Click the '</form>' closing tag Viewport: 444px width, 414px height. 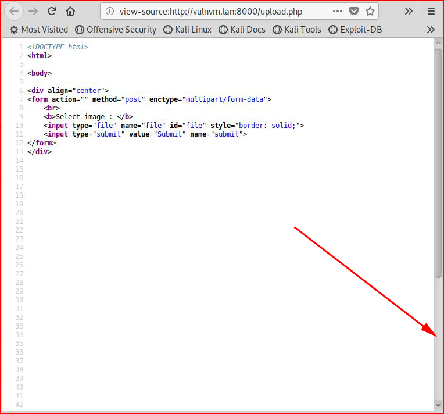point(42,143)
